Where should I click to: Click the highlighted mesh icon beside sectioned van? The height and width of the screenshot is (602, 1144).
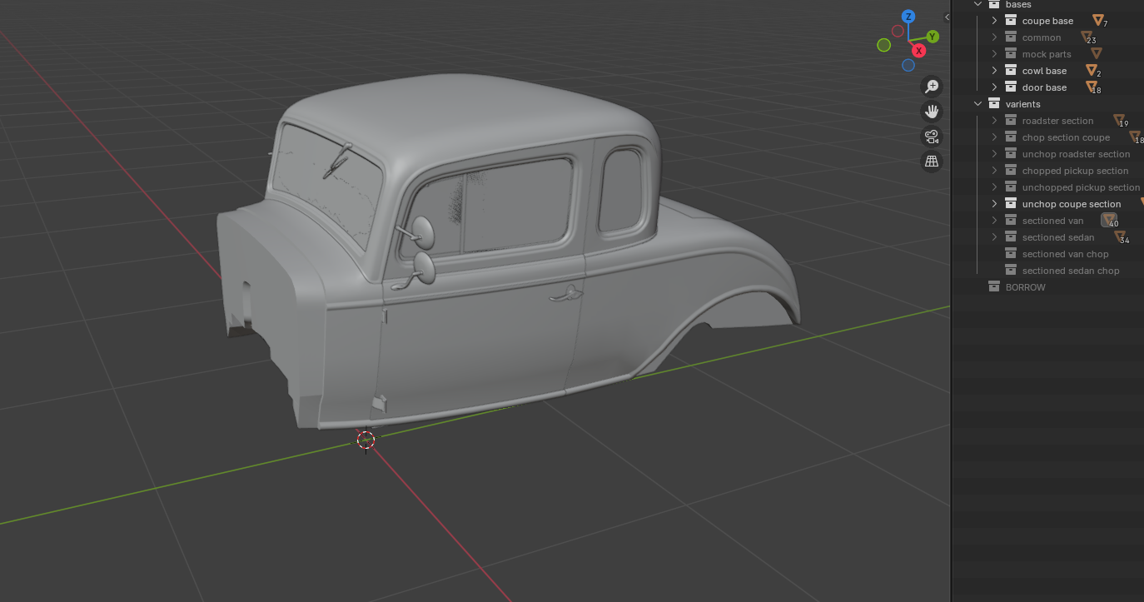coord(1109,220)
